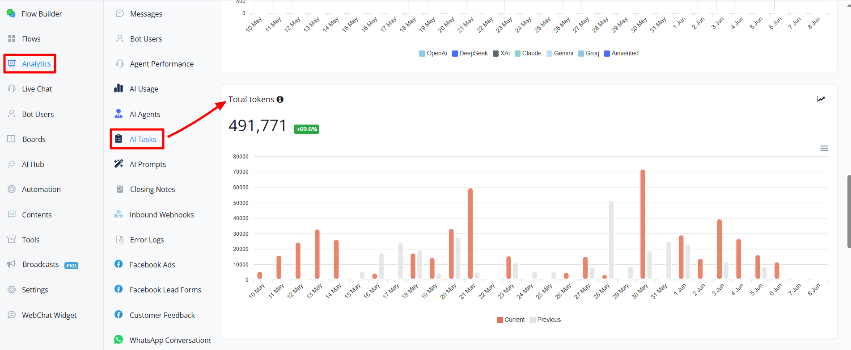Open Error Logs page
Viewport: 851px width, 350px height.
[x=140, y=240]
